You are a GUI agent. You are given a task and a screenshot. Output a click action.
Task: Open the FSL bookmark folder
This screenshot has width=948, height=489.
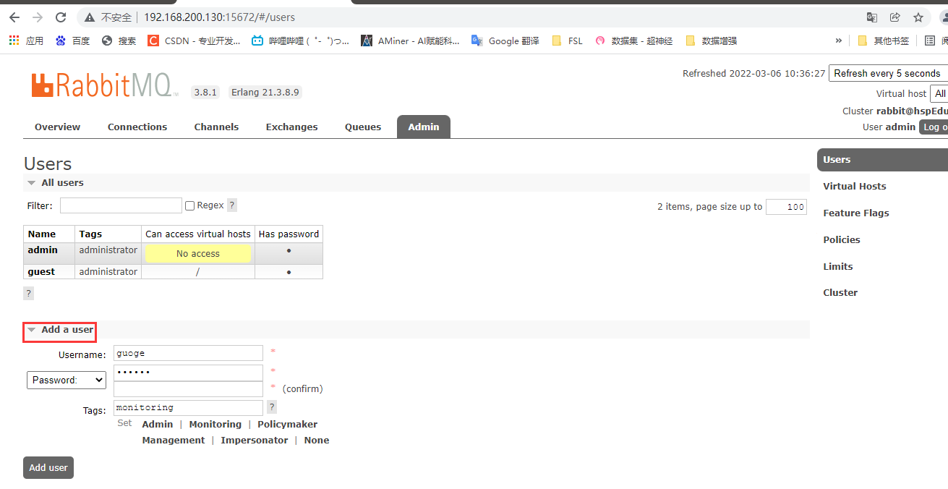point(567,41)
